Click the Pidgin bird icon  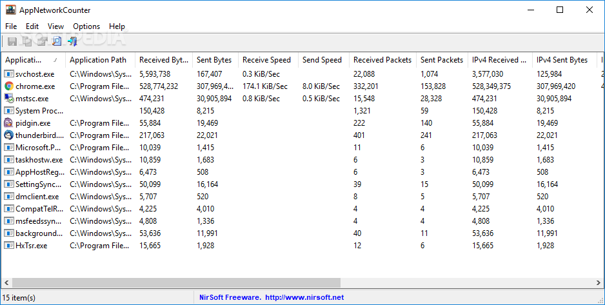tap(9, 123)
